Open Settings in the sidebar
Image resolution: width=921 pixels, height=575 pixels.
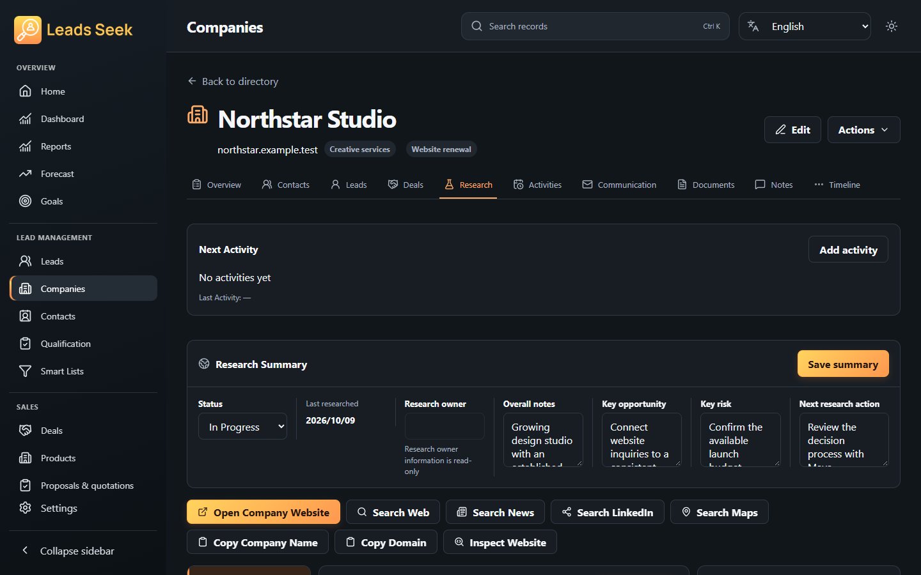point(83,508)
